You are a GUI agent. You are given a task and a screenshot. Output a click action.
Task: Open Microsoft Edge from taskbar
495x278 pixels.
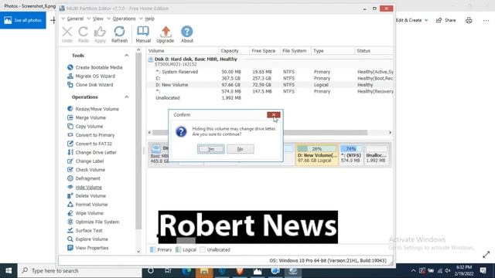click(x=186, y=271)
